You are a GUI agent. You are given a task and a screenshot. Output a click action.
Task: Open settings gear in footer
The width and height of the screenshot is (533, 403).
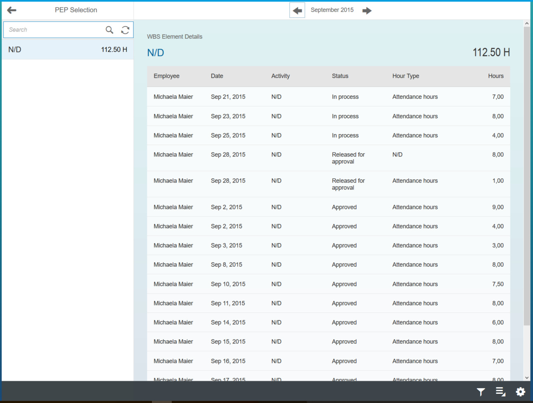(x=520, y=392)
